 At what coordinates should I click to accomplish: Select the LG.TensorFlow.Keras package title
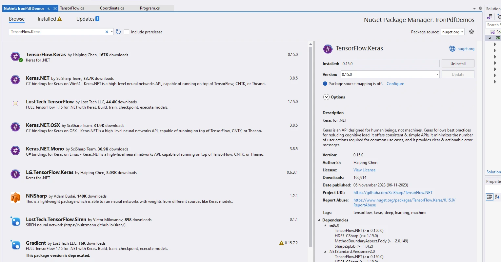tap(50, 172)
